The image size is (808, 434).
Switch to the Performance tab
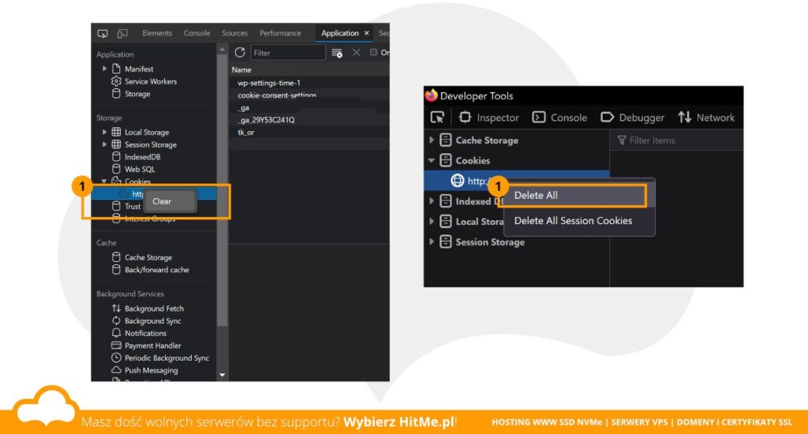tap(280, 33)
